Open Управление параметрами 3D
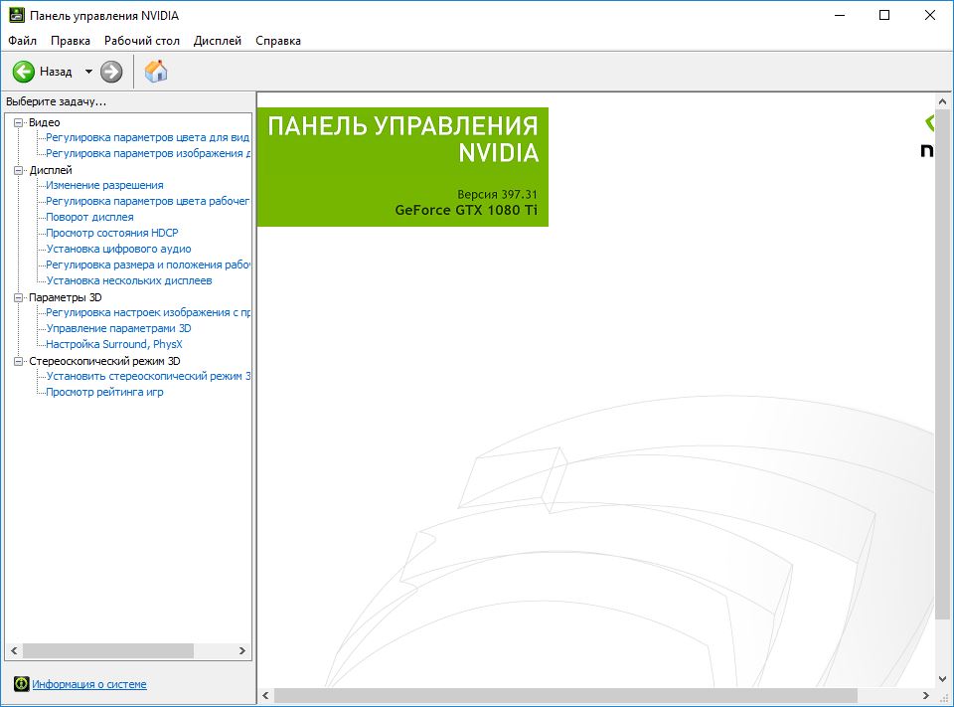 coord(118,328)
